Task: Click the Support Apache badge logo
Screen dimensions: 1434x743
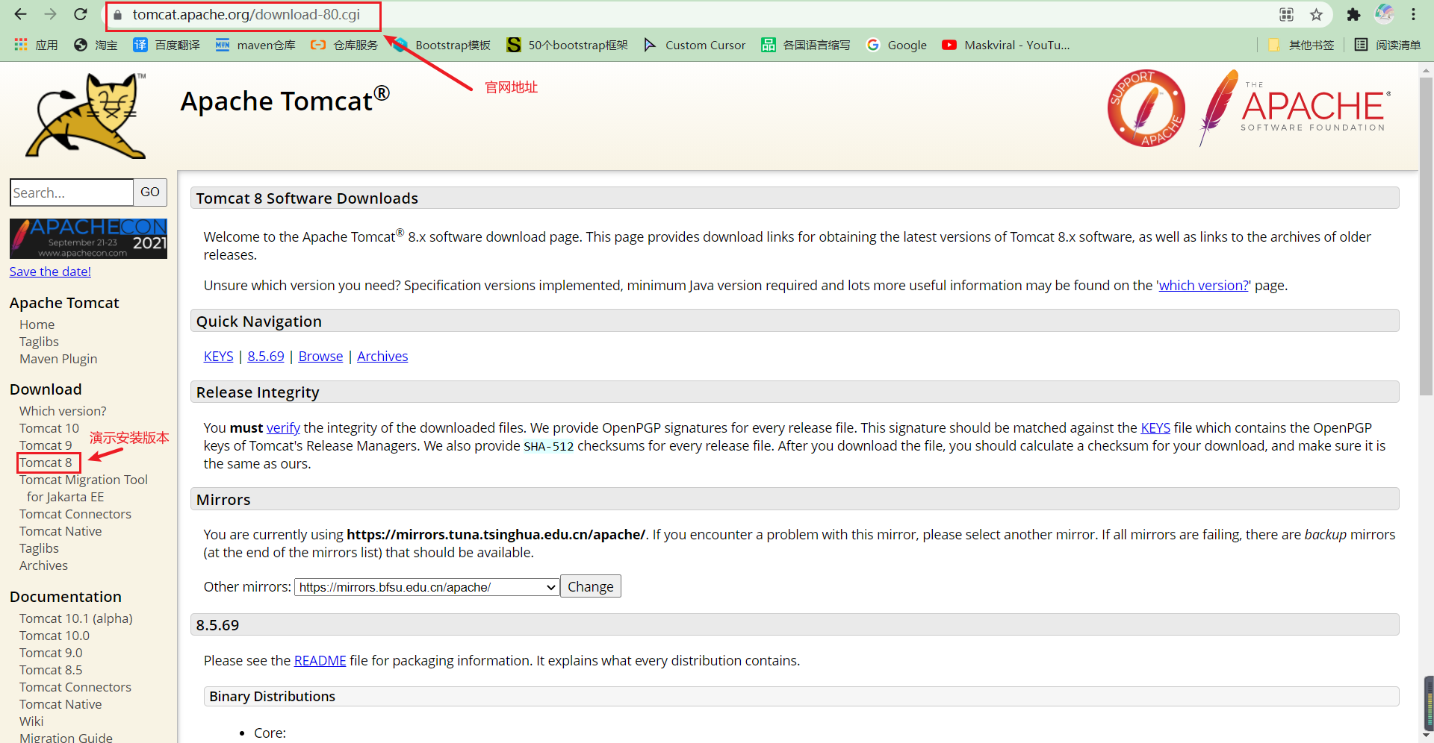Action: point(1146,108)
